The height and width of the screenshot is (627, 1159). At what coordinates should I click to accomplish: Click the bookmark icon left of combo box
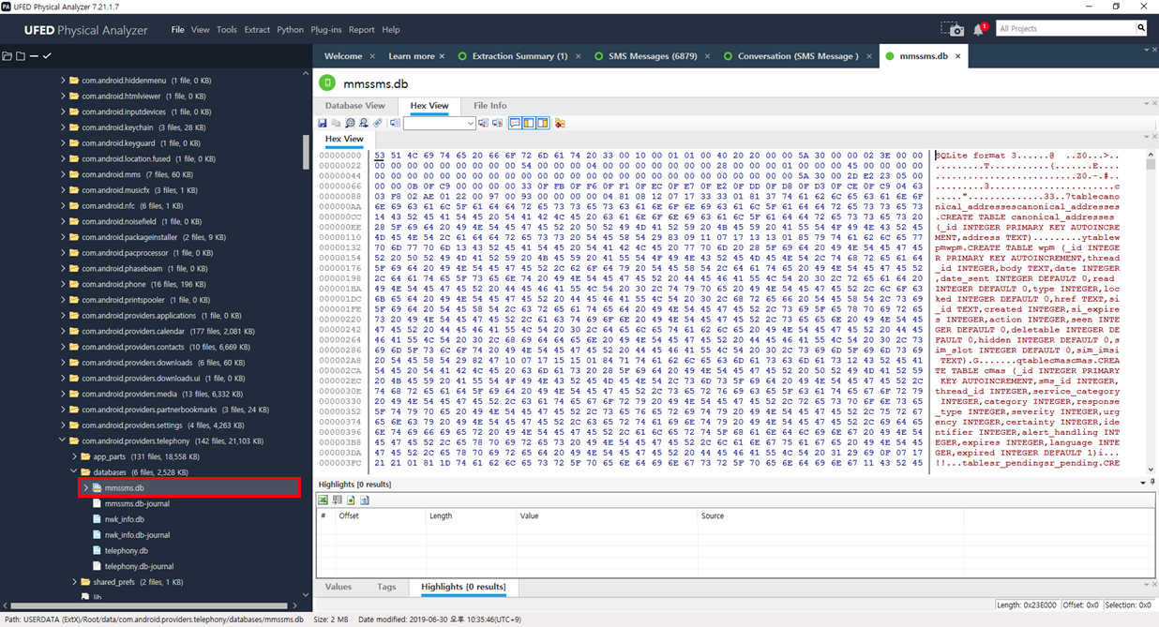coord(395,123)
